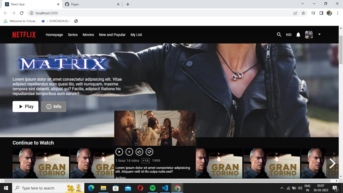Select the first Gran Torino thumbnail
343x193 pixels.
pos(41,163)
